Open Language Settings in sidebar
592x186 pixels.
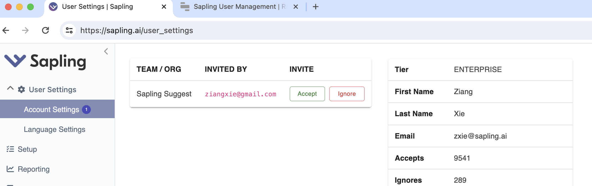55,129
